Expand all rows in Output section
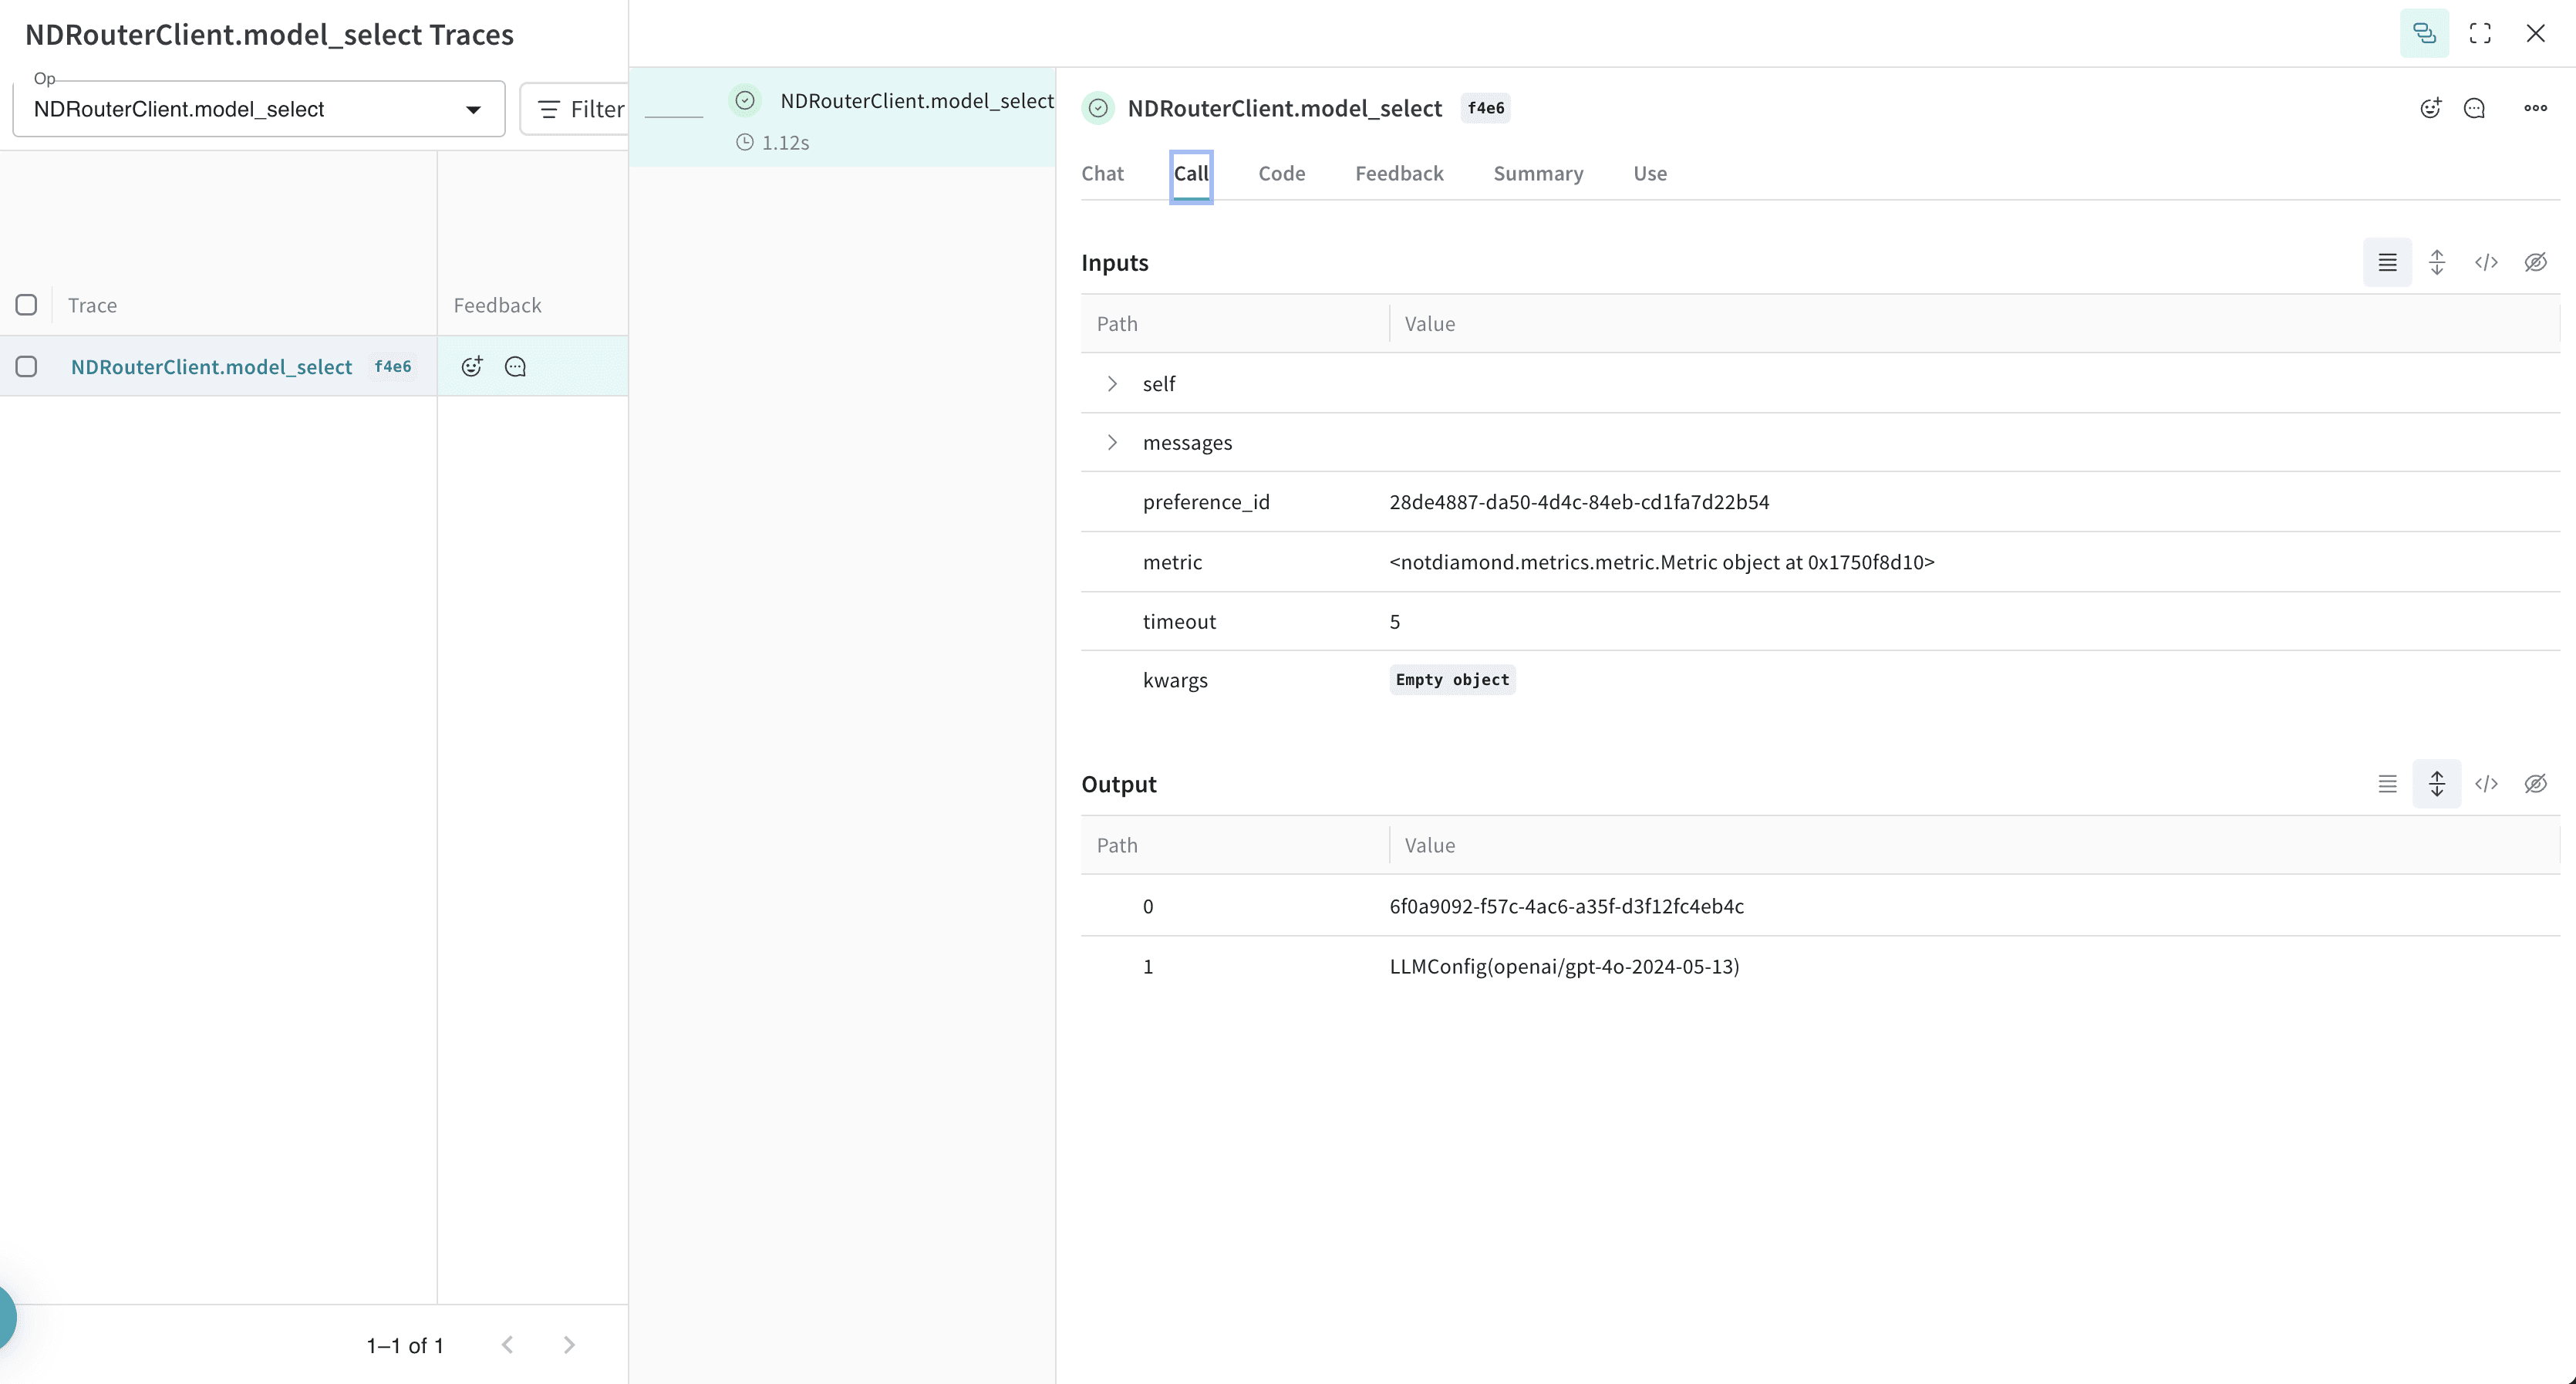The image size is (2576, 1384). 2437,784
